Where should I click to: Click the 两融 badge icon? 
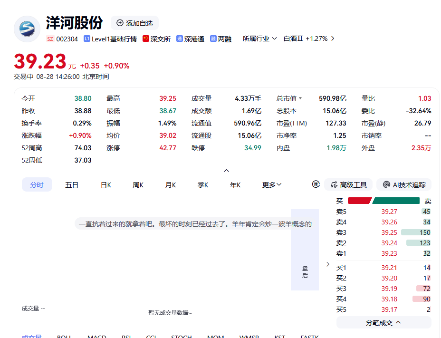point(213,39)
